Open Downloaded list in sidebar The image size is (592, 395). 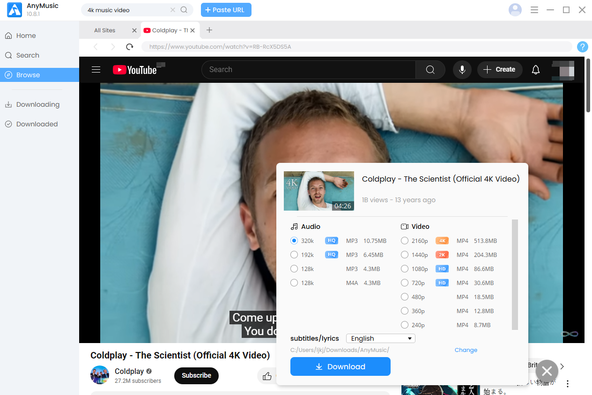point(39,124)
